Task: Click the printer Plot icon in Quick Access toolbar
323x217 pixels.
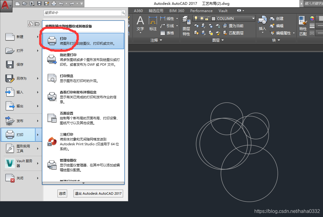Action: (x=54, y=4)
